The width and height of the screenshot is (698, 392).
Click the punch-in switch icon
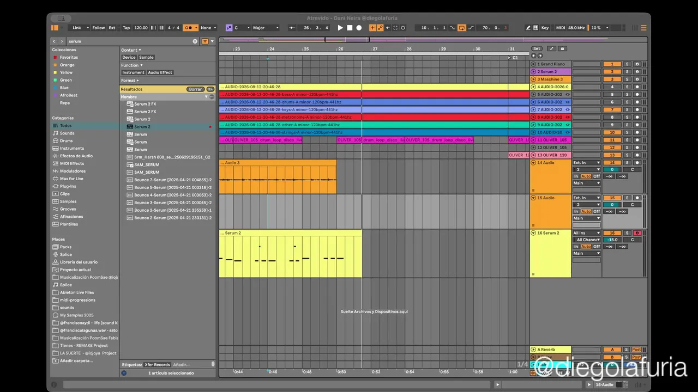[453, 28]
